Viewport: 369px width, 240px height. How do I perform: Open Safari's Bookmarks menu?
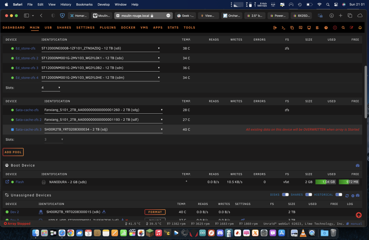click(84, 4)
